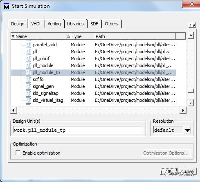
Task: Select the scfifo module icon
Action: pos(28,79)
